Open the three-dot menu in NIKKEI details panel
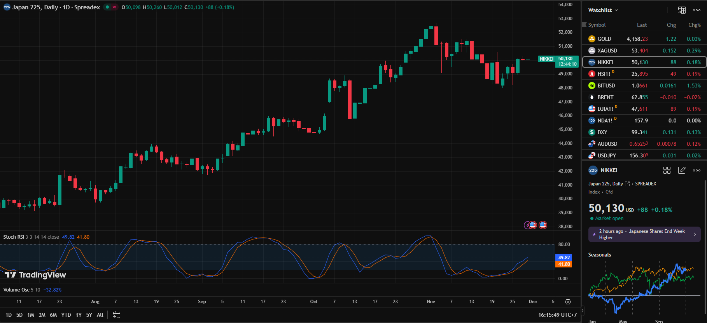Viewport: 707px width, 323px height. pos(696,170)
